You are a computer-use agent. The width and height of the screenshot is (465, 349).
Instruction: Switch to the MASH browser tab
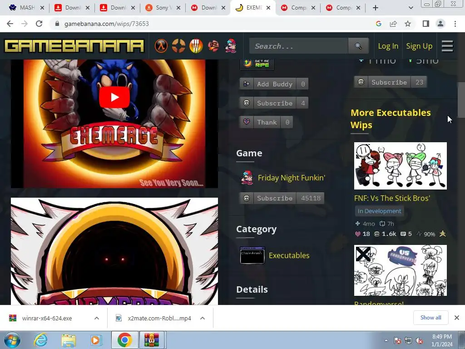click(26, 8)
